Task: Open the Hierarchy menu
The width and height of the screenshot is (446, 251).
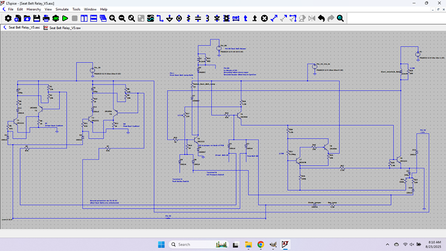Action: click(x=34, y=9)
